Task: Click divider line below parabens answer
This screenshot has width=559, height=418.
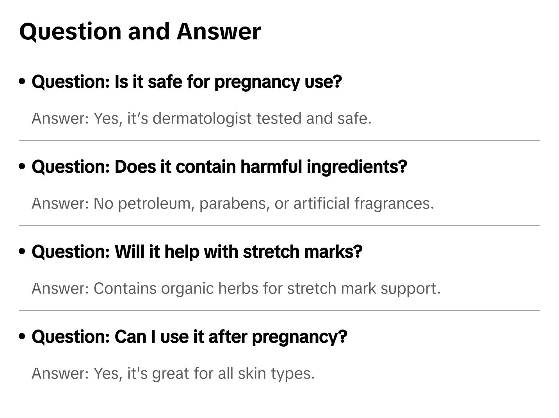Action: (279, 226)
